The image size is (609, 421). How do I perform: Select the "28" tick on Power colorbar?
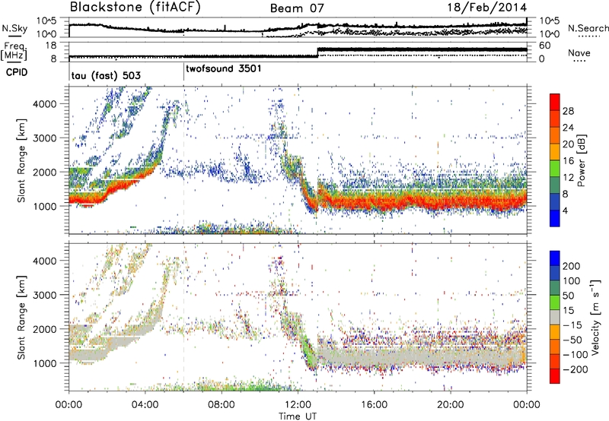click(x=568, y=111)
